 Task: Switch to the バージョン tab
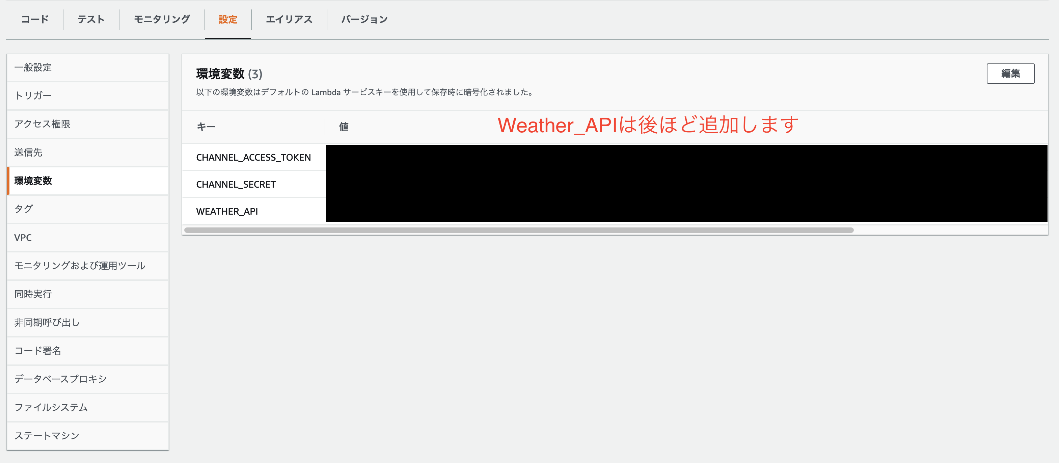pyautogui.click(x=363, y=19)
